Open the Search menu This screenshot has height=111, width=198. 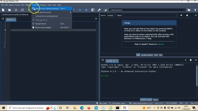[11, 5]
